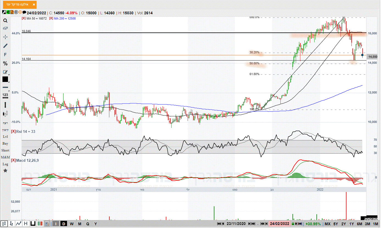Switch to the weekly 'W' timeframe

tap(71, 224)
